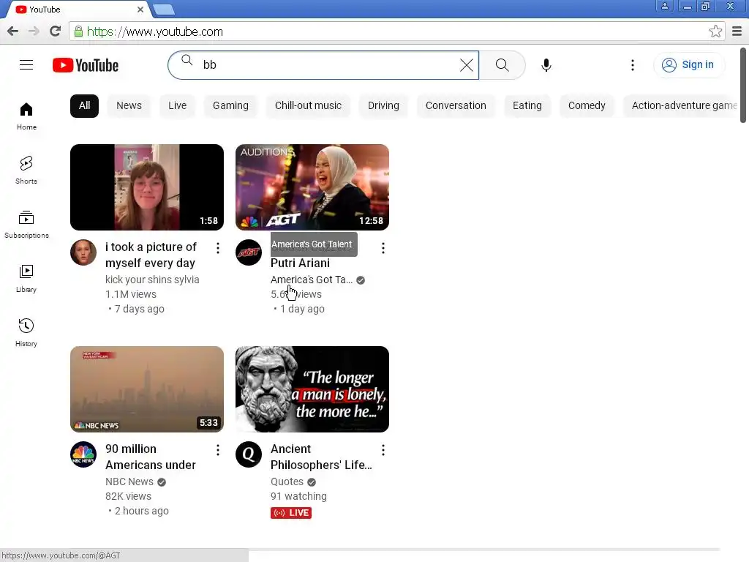Viewport: 749px width, 562px height.
Task: Open the hamburger guide menu
Action: point(26,65)
